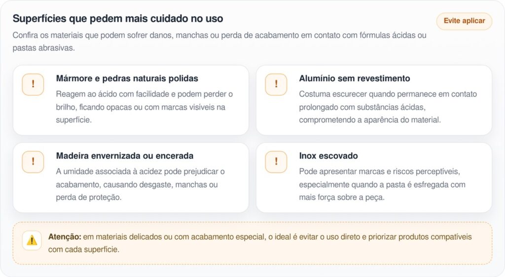Click the 'pastas abrasivas' text in subtitle
505x277 pixels.
point(43,48)
